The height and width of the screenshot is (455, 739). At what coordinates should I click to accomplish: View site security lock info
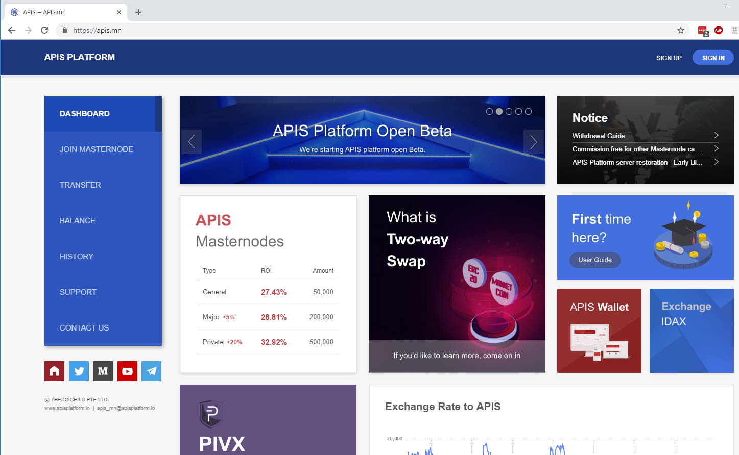65,30
